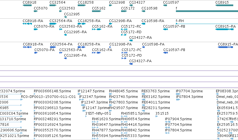Viewport: 238px width, 140px height.
Task: Select the CG5162-PA protein glyph
Action: coord(96,53)
